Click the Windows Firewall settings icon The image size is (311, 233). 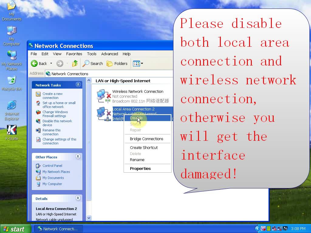click(38, 112)
